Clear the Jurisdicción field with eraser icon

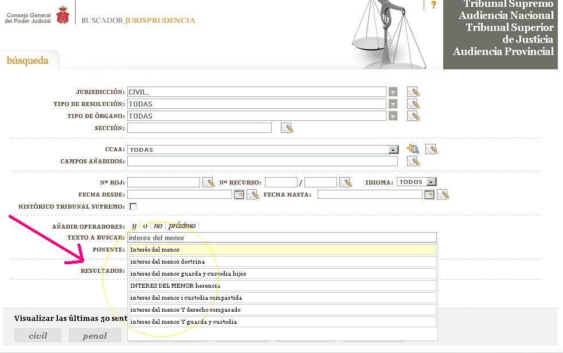[413, 92]
